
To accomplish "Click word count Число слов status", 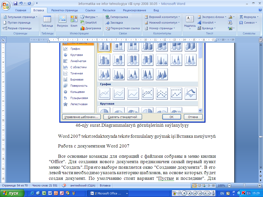I will pyautogui.click(x=45, y=185).
